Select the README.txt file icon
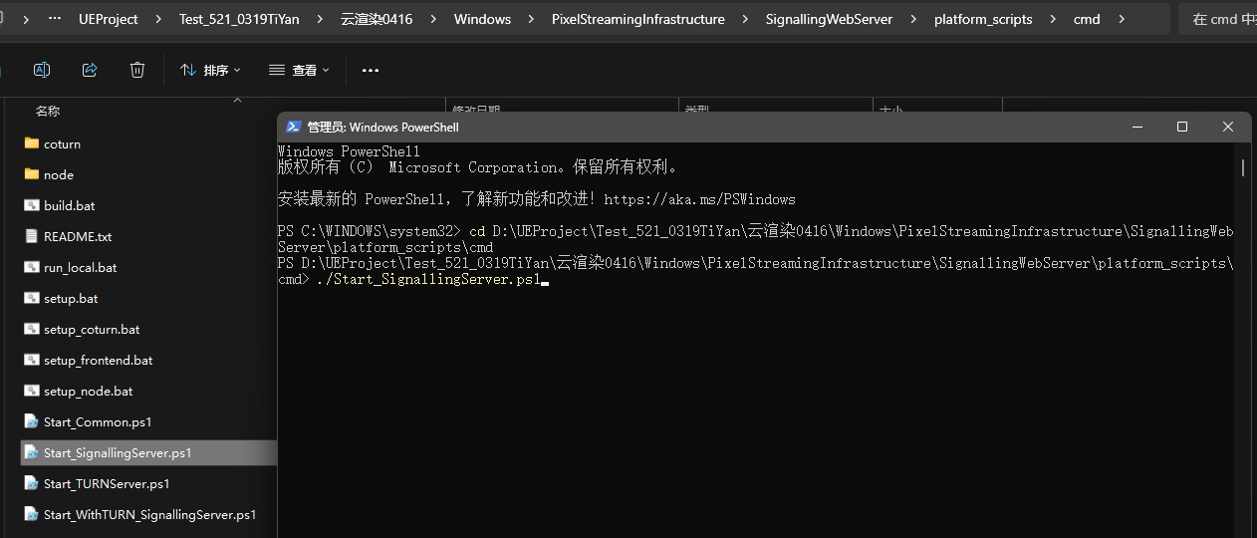The image size is (1257, 538). point(31,236)
